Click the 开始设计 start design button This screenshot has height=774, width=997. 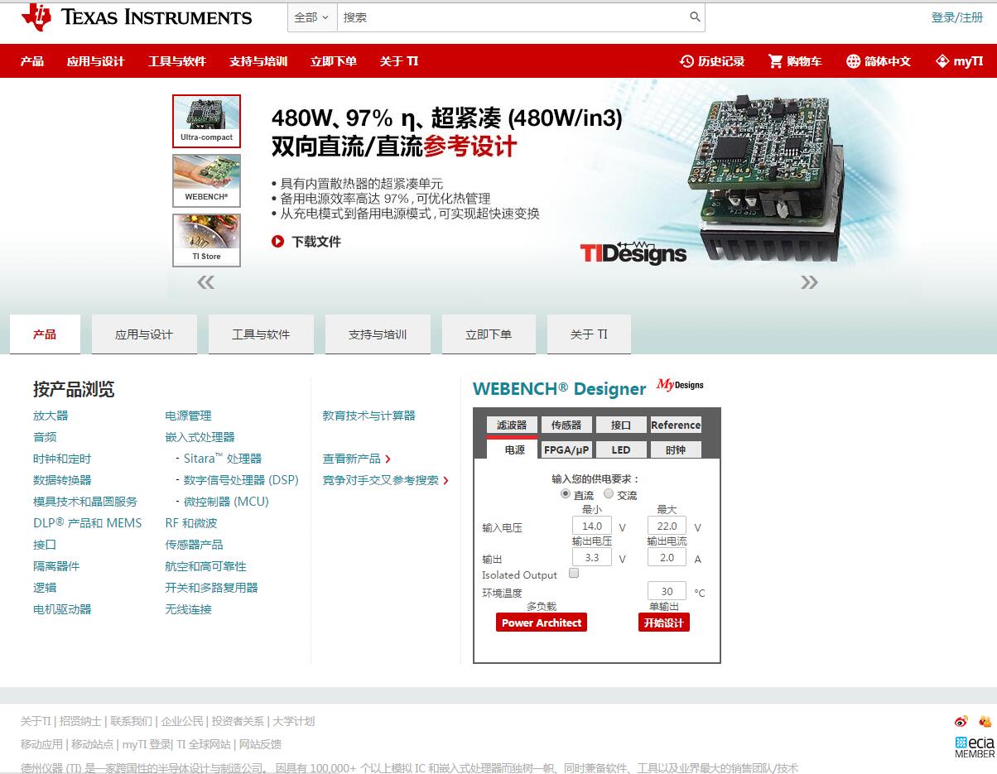click(x=664, y=623)
